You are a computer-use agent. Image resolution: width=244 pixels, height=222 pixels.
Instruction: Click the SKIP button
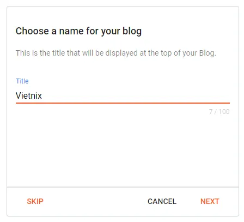click(35, 201)
